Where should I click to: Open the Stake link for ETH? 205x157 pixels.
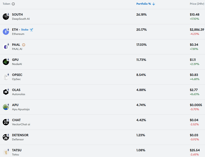(25, 30)
